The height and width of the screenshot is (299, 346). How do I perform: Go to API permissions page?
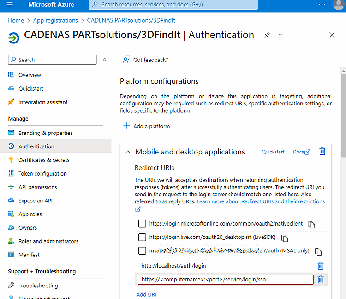click(37, 187)
